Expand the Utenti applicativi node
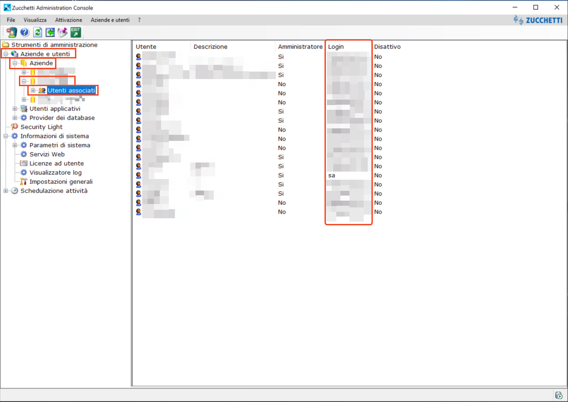The image size is (568, 402). [15, 108]
